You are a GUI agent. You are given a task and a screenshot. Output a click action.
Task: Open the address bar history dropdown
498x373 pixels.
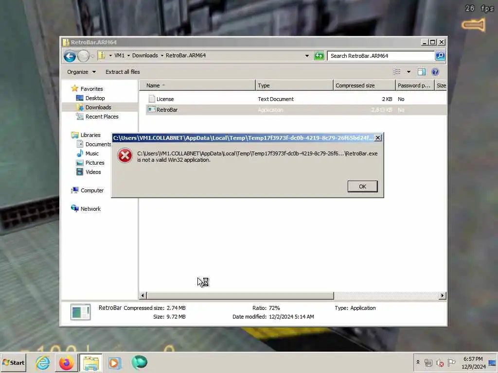click(307, 56)
